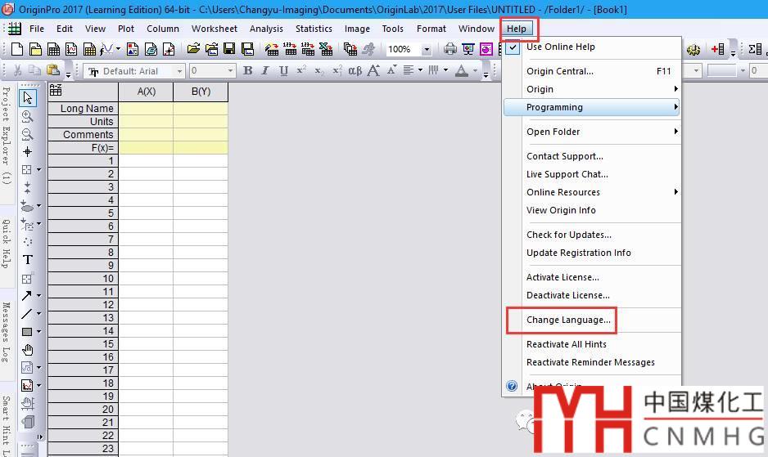
Task: Click the New Graph toolbar icon
Action: (x=71, y=49)
